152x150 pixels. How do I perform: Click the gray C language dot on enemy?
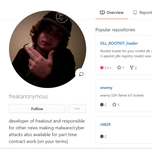(102, 105)
